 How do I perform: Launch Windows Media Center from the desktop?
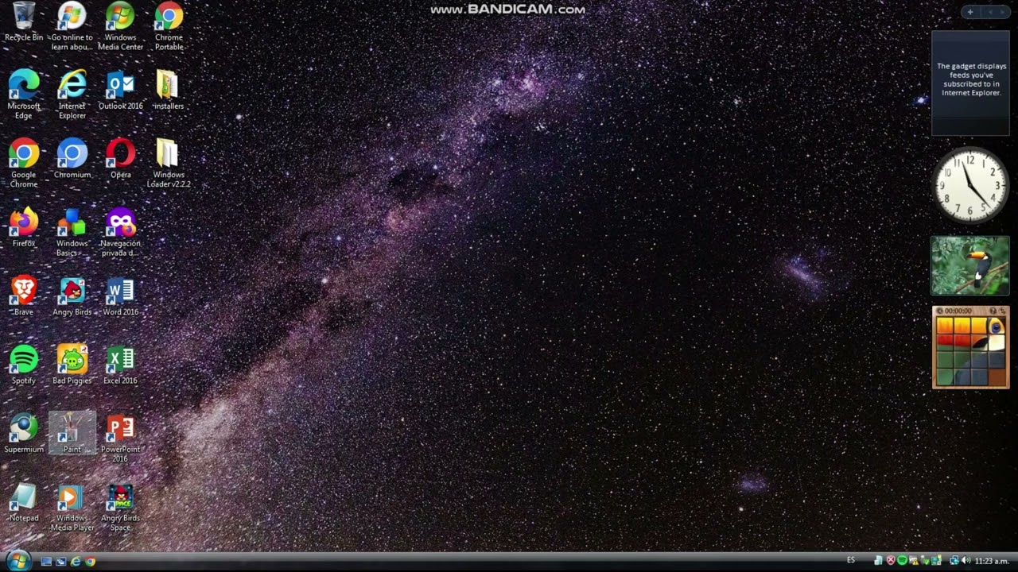120,27
